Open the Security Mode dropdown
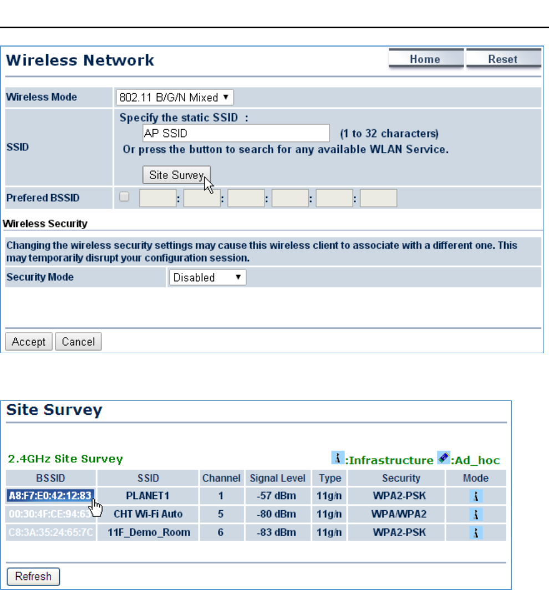Screen dimensions: 549x590 point(207,277)
